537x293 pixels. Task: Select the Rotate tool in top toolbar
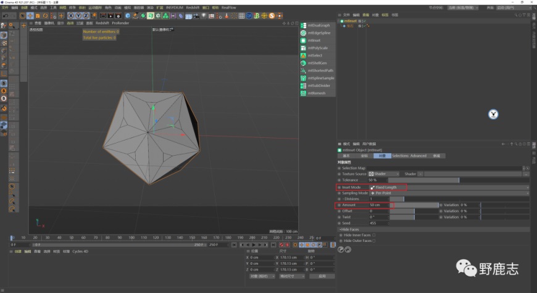45,16
